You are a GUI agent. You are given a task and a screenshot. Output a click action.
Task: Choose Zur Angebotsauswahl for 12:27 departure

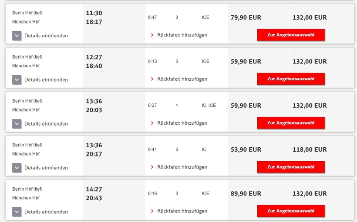click(x=291, y=79)
